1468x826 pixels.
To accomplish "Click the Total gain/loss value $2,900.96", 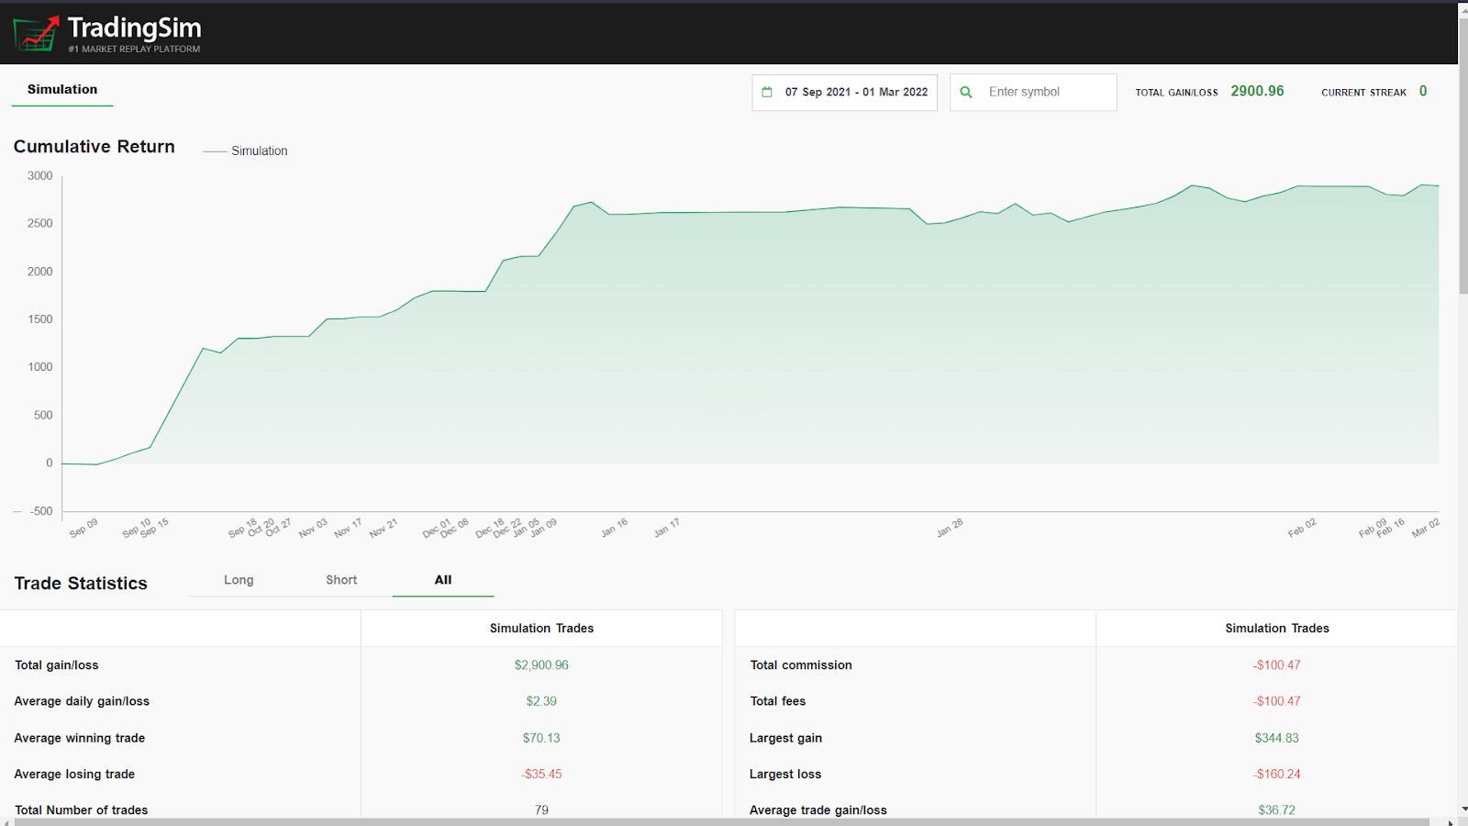I will point(541,664).
